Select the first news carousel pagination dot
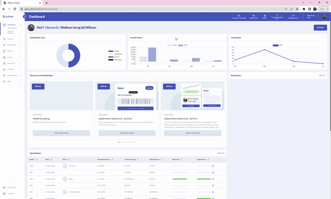This screenshot has height=199, width=331. 119,142
